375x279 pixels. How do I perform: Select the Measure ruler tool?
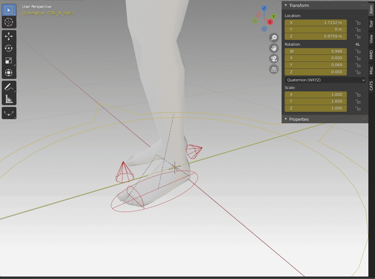pyautogui.click(x=9, y=99)
